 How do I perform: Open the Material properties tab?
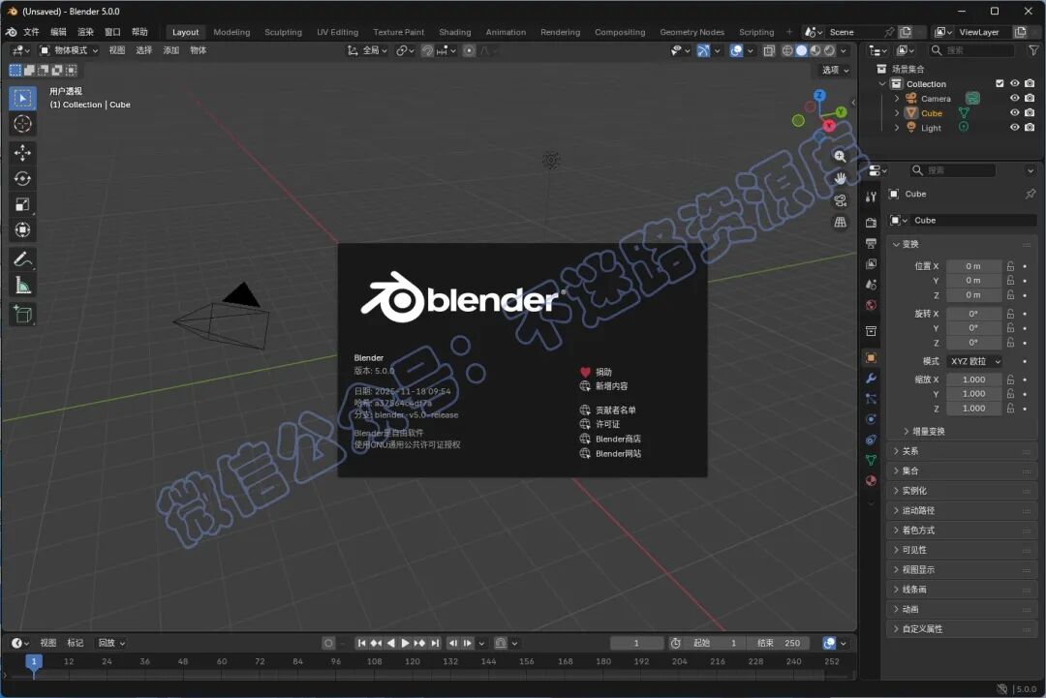(871, 481)
